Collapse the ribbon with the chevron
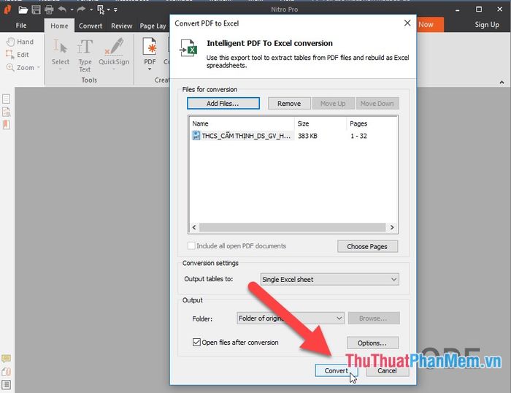511x393 pixels. [x=502, y=83]
